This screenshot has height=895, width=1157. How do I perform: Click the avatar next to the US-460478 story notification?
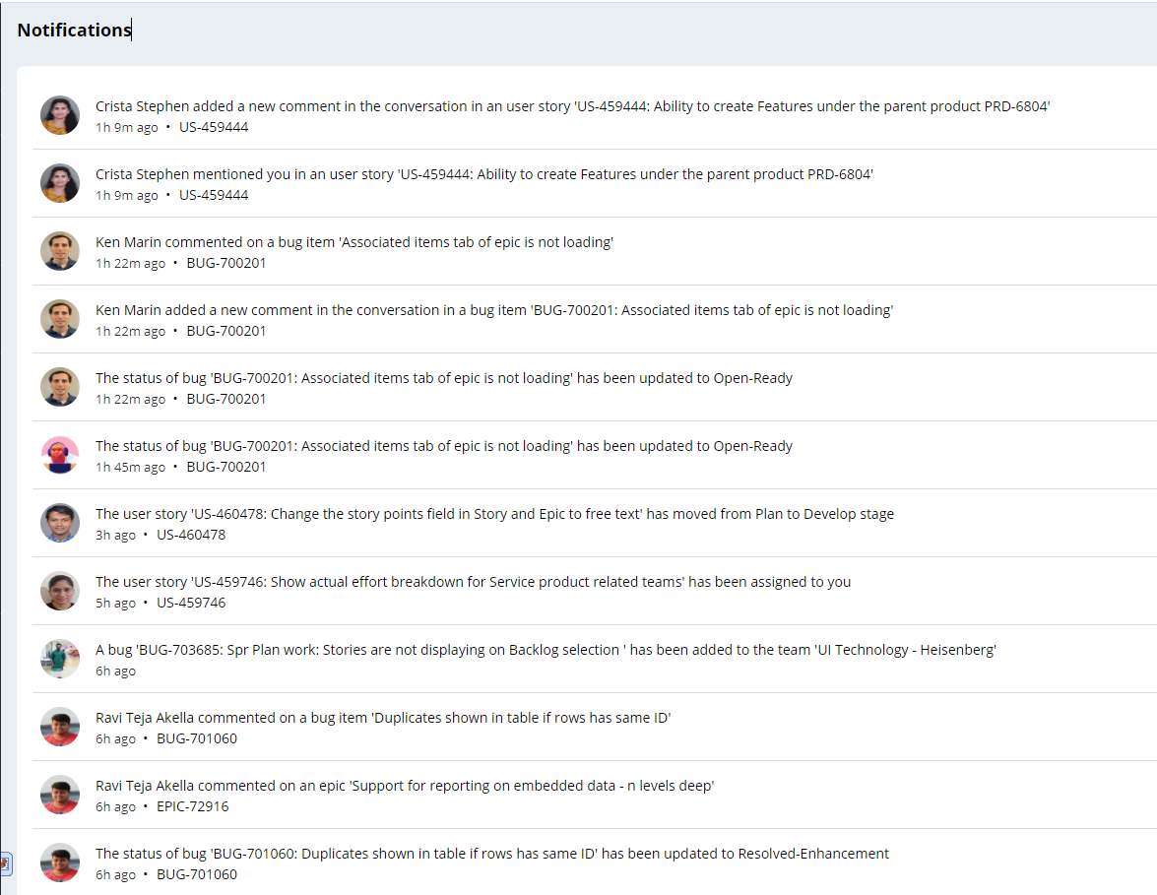pos(60,523)
